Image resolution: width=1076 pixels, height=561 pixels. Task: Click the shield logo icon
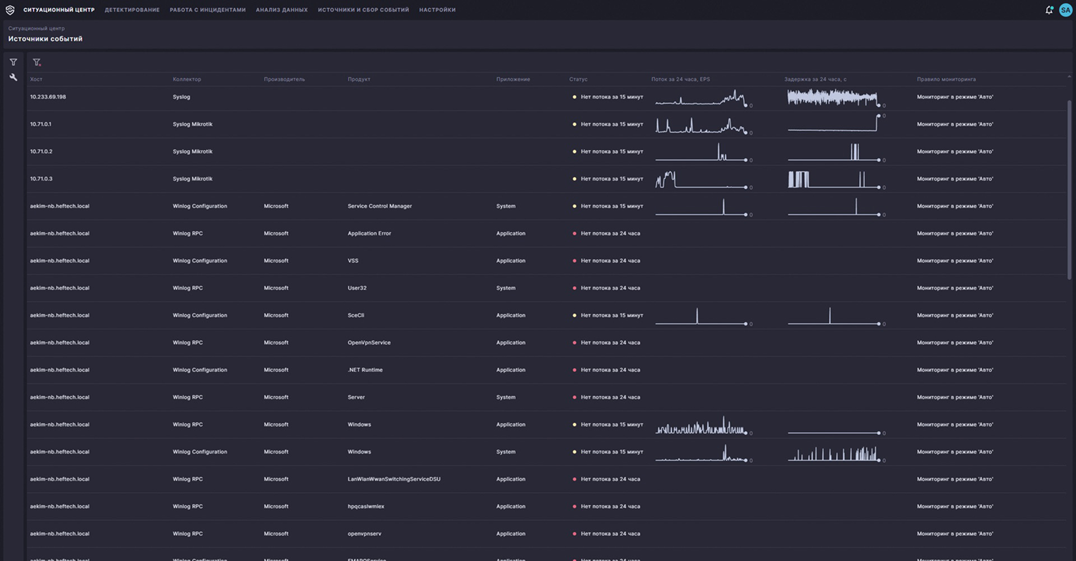(x=10, y=10)
